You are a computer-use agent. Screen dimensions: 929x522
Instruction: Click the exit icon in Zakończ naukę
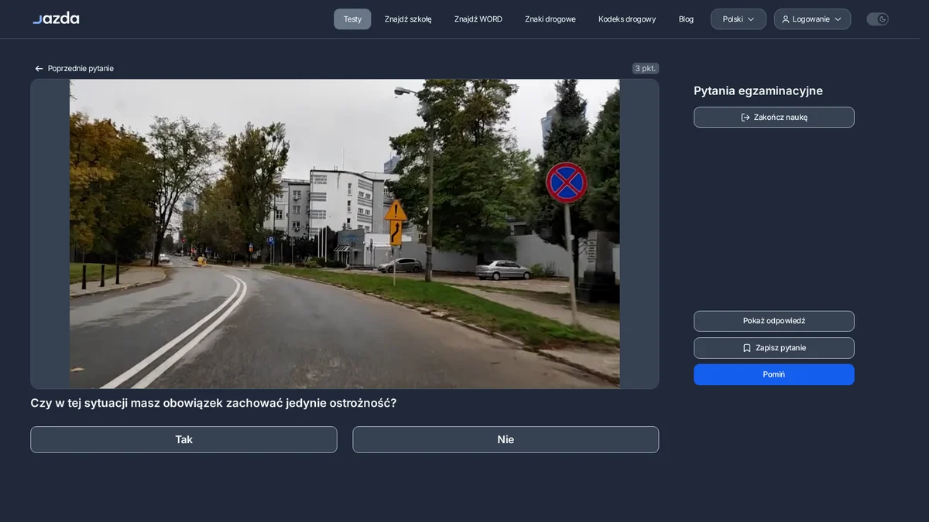[746, 118]
